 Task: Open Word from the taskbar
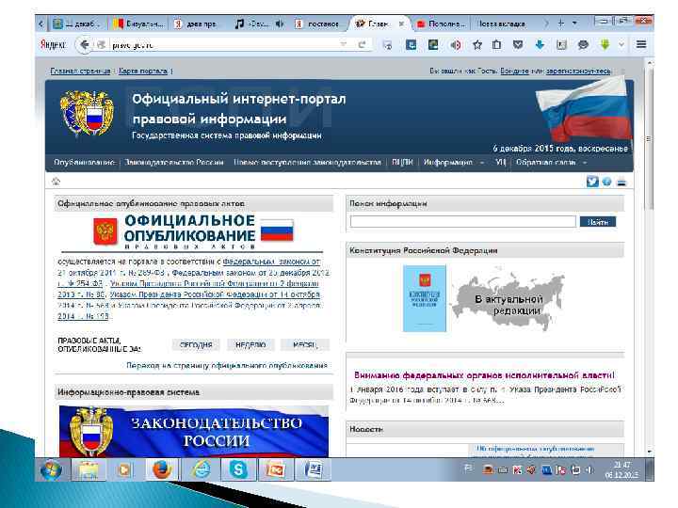[313, 469]
